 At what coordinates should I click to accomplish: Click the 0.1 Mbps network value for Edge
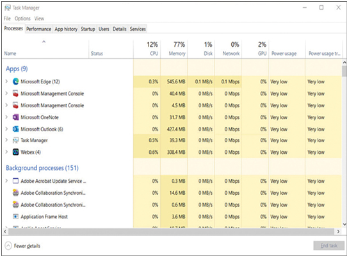coord(231,81)
